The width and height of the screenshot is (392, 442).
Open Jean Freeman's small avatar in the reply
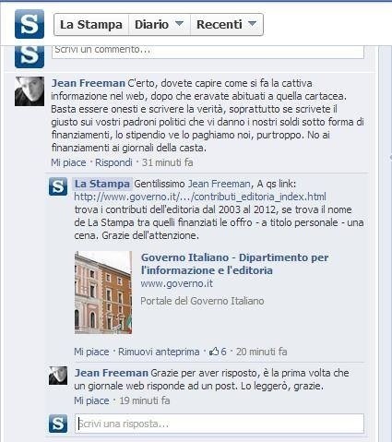pos(58,376)
